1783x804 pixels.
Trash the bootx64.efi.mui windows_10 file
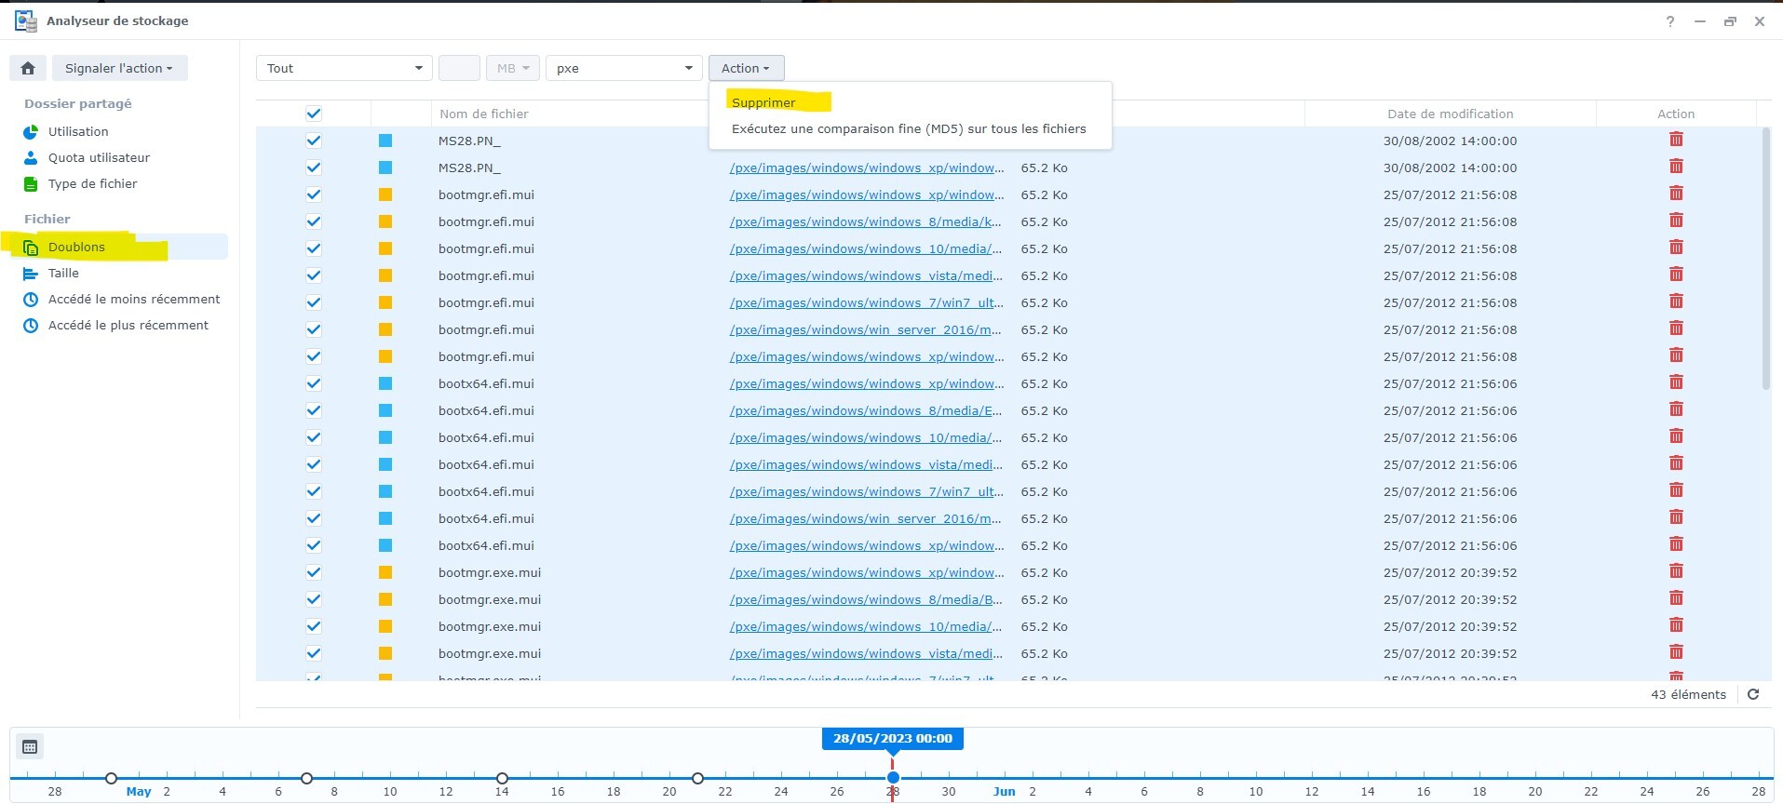click(1676, 436)
